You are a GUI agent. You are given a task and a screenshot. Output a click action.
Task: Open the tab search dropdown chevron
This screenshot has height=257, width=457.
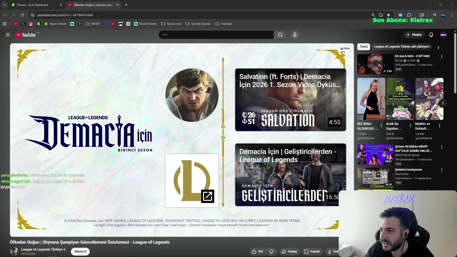click(x=5, y=5)
